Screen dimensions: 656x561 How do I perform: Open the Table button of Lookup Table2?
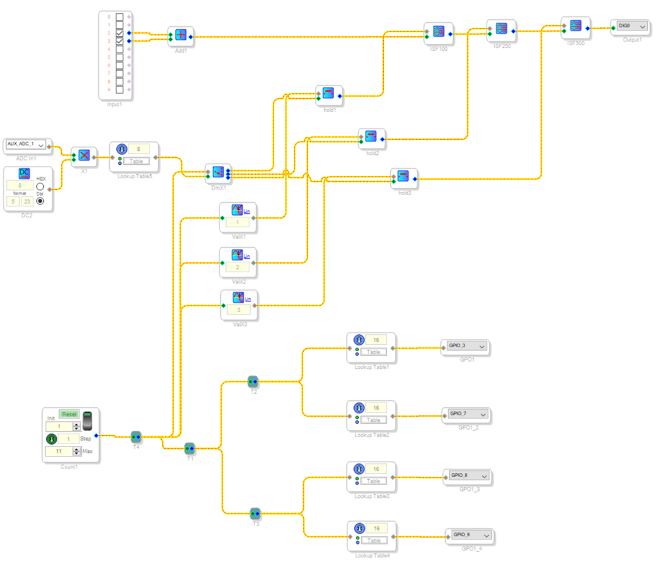pyautogui.click(x=374, y=420)
